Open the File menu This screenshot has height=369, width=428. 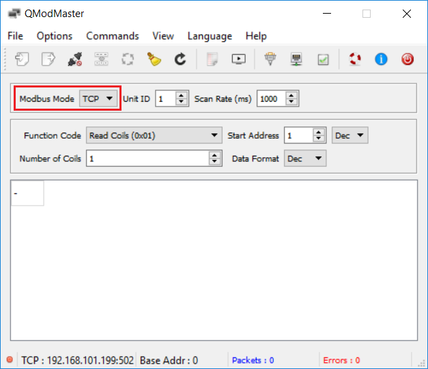15,36
